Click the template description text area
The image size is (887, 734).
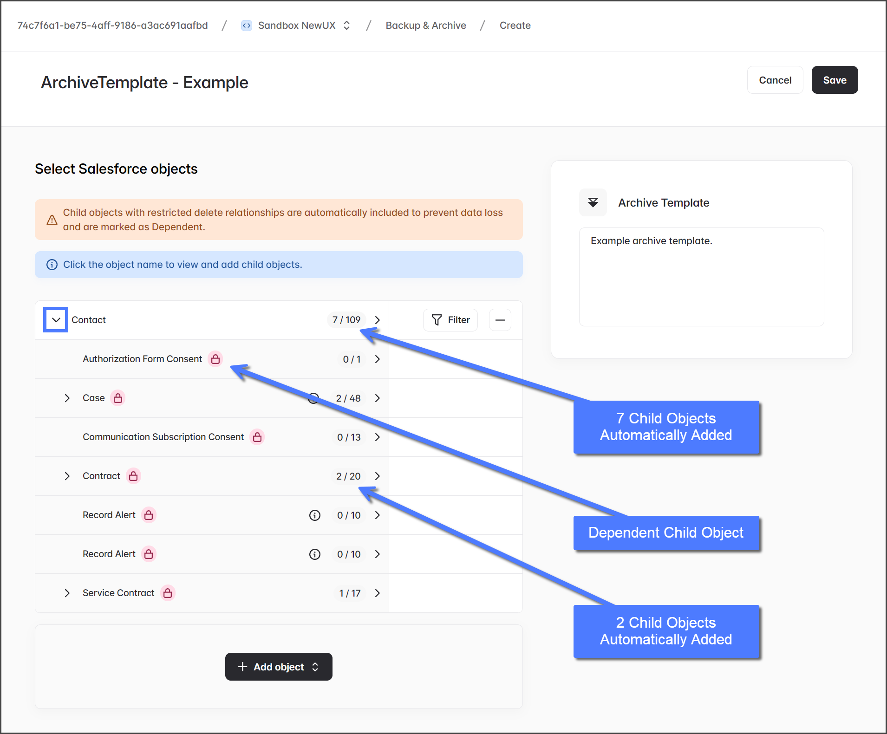pos(701,277)
